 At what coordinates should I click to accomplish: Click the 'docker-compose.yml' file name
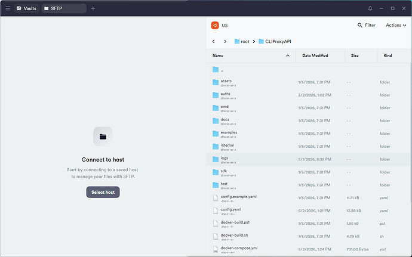tap(239, 248)
